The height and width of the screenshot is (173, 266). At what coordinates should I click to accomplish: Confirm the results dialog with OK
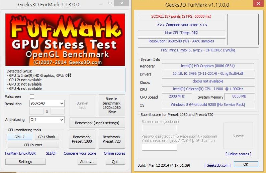[246, 164]
